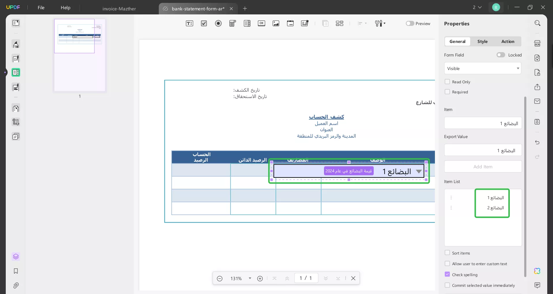Image resolution: width=553 pixels, height=294 pixels.
Task: Open the Visible visibility dropdown
Action: 483,68
